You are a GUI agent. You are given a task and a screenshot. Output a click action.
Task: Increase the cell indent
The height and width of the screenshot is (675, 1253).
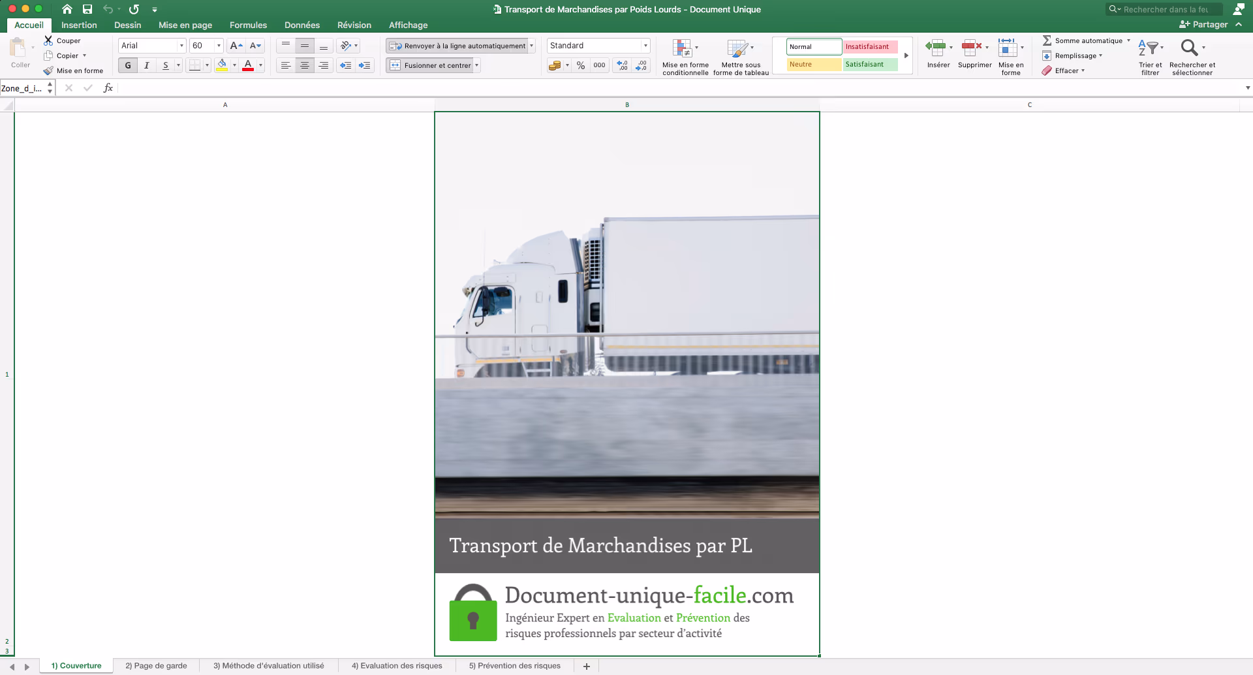point(365,65)
